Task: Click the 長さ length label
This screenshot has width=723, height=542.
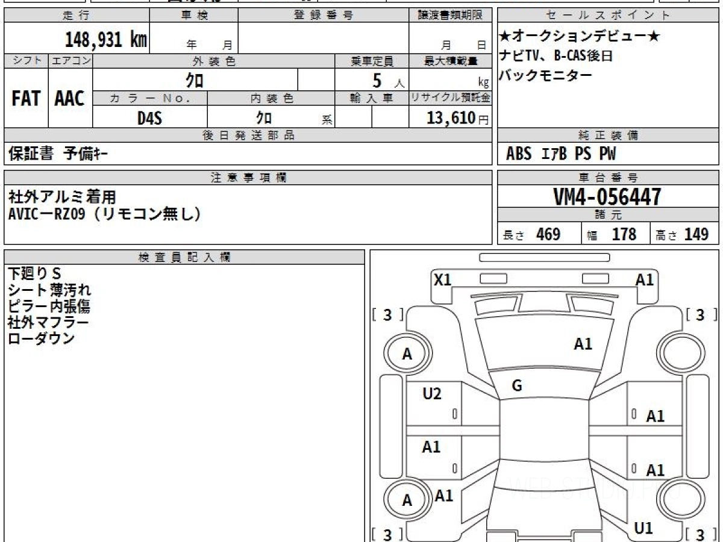Action: point(515,235)
